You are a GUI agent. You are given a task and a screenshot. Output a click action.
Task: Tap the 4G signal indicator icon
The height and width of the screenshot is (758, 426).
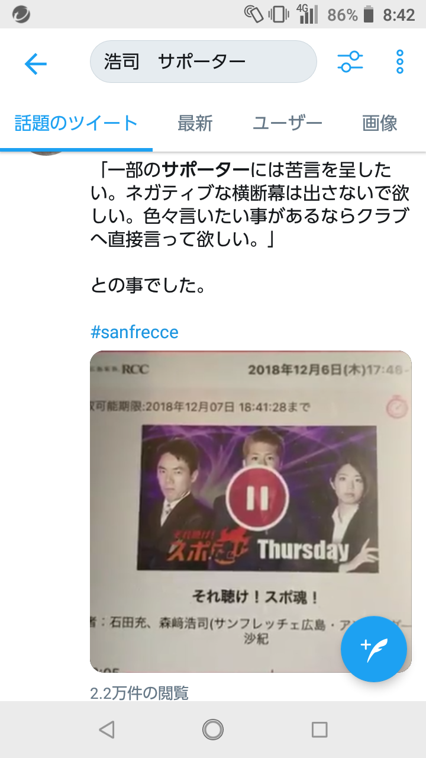tap(306, 14)
